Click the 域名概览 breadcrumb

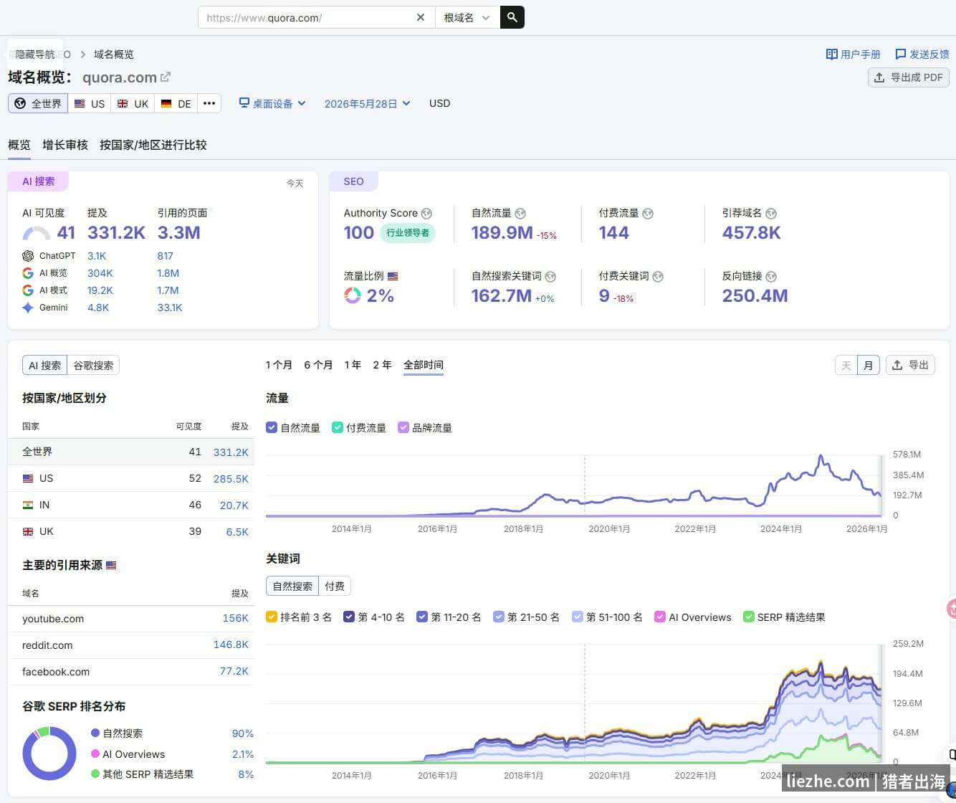[114, 54]
